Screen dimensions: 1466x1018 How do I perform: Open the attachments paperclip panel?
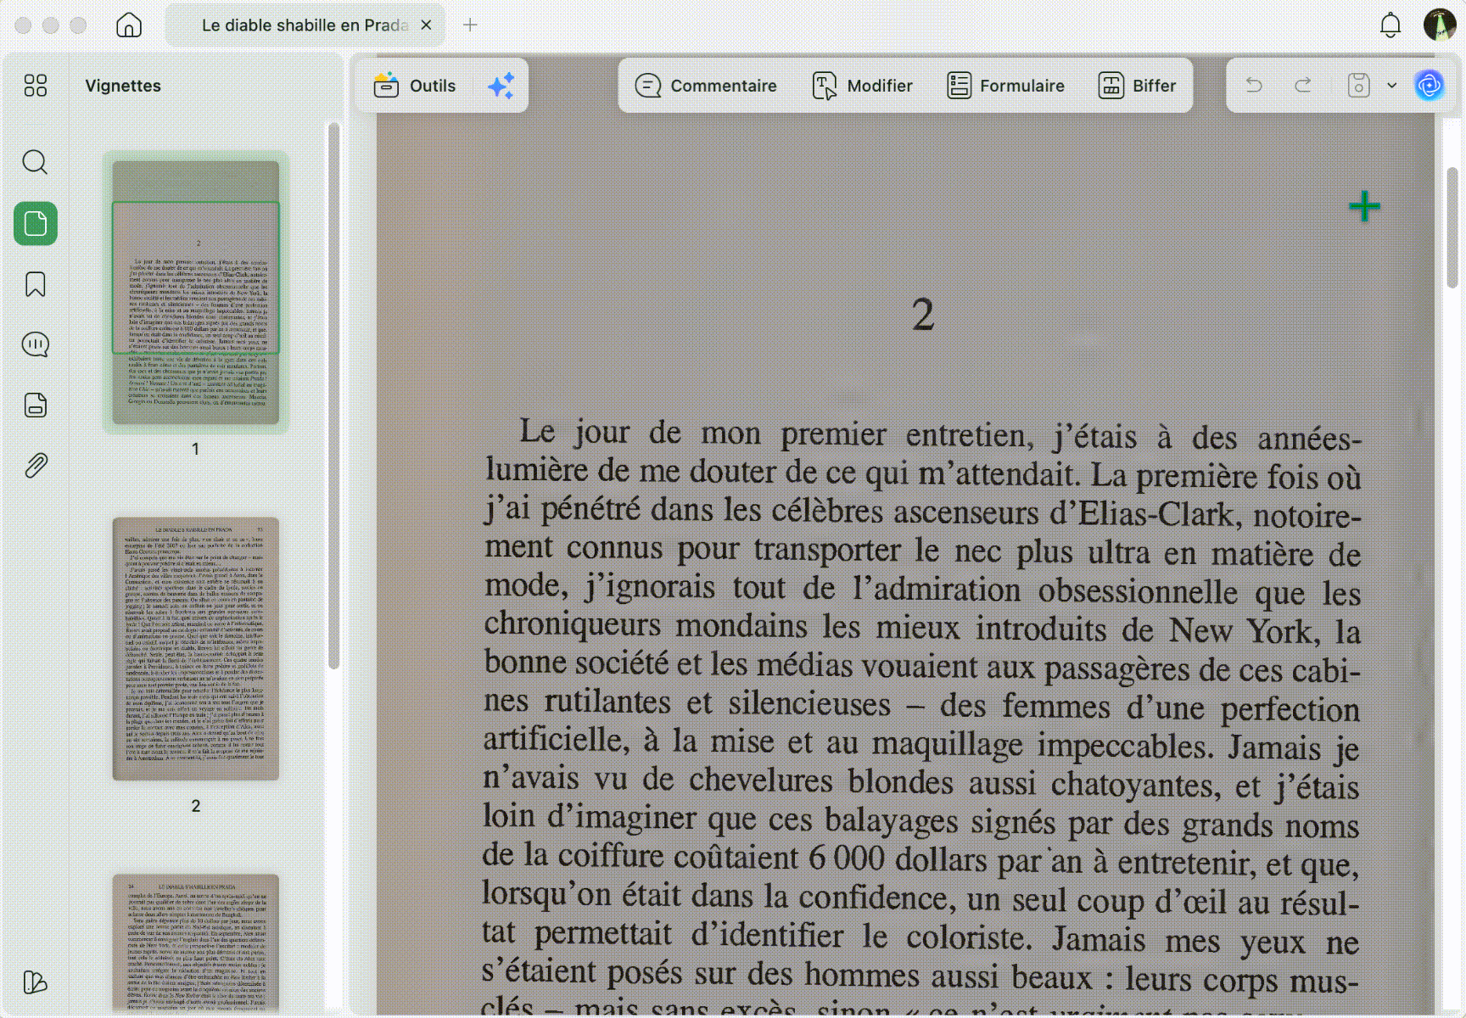(x=36, y=466)
